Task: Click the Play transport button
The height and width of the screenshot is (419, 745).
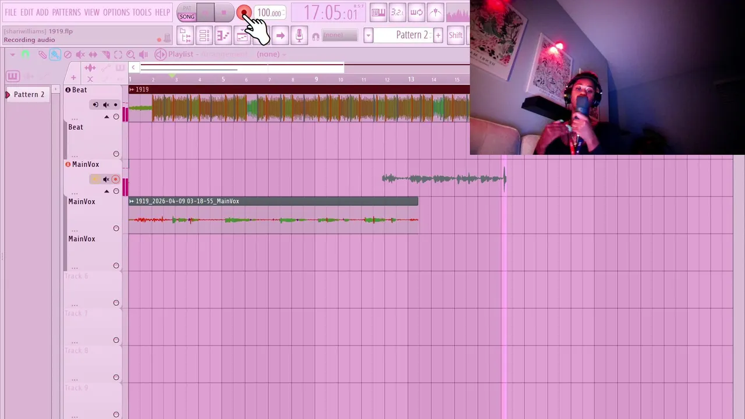Action: tap(205, 13)
